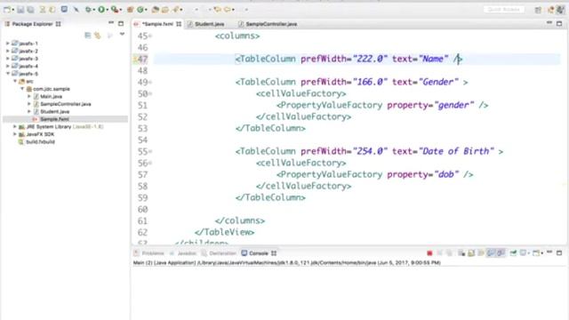Viewport: 569px width, 320px height.
Task: Open Package Explorer view menu chevron
Action: pyautogui.click(x=123, y=34)
